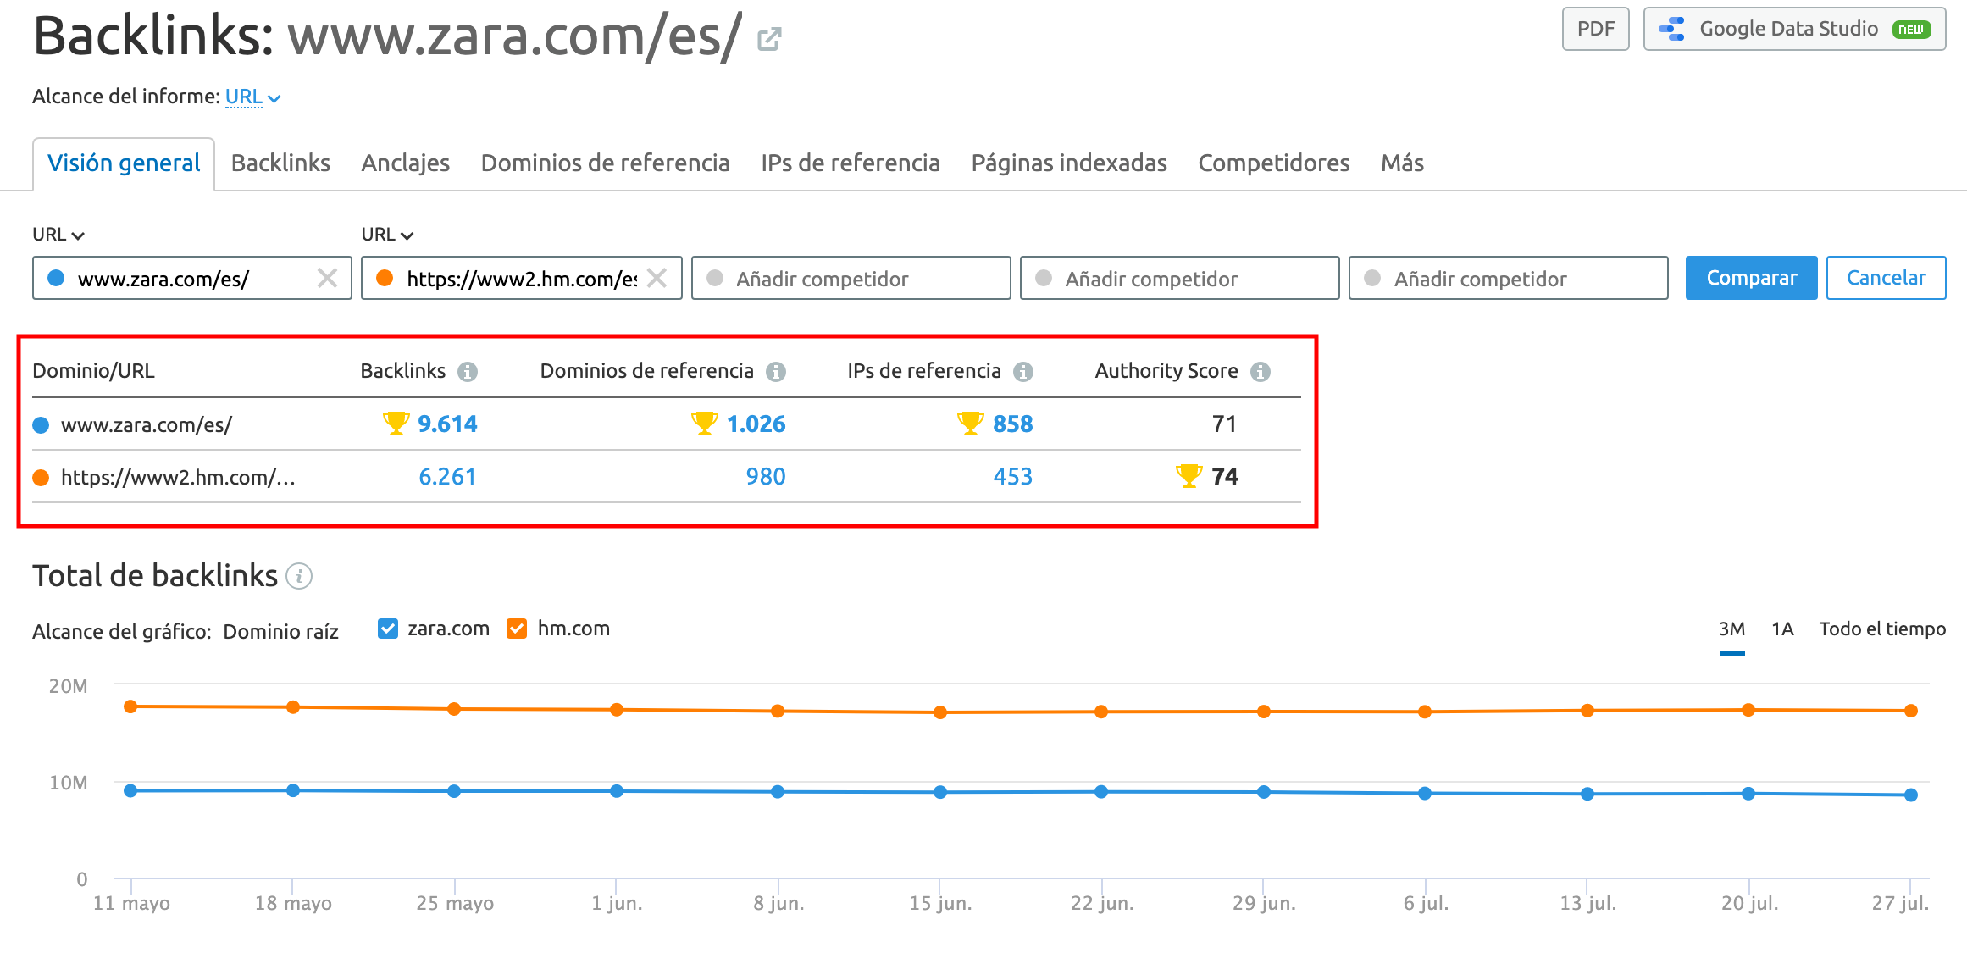Click first Añadir competidor field
The image size is (1967, 964).
coord(851,278)
